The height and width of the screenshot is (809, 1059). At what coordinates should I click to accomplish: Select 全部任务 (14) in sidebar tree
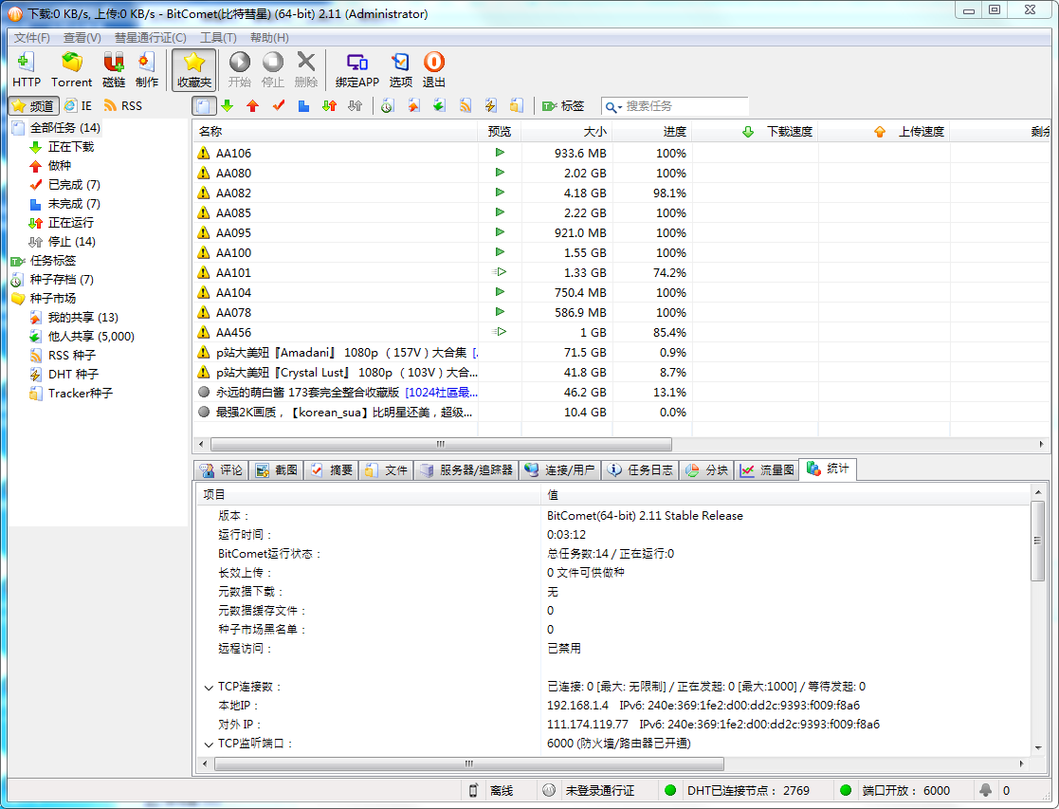[x=64, y=128]
